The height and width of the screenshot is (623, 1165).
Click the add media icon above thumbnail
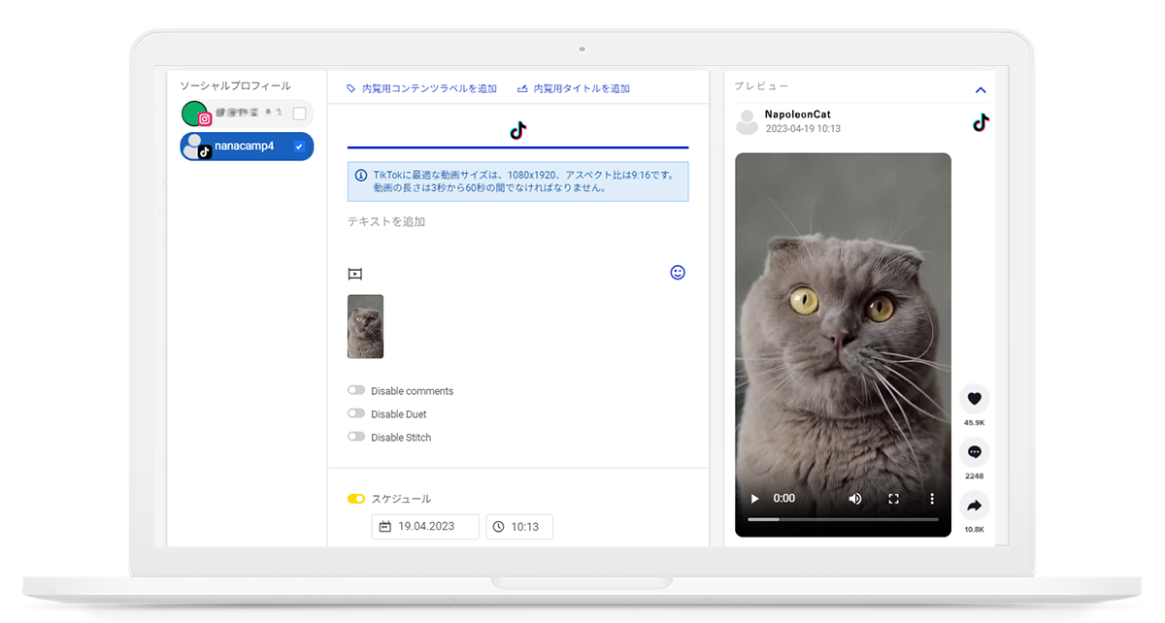pyautogui.click(x=355, y=275)
